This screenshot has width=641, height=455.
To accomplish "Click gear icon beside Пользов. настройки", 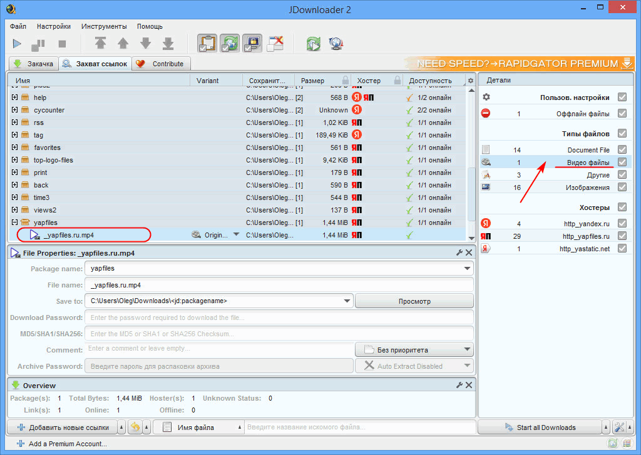I will (x=486, y=97).
